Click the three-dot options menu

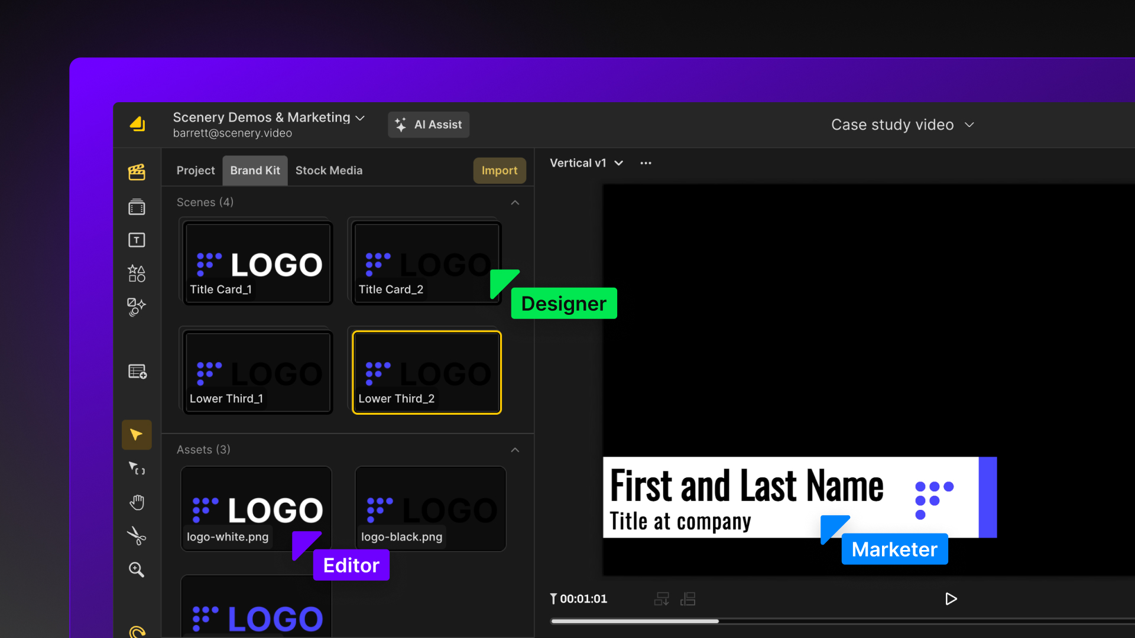pyautogui.click(x=646, y=163)
